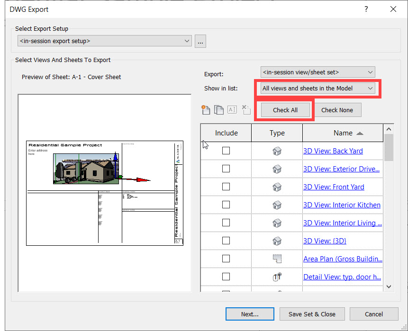Click the Type column header
This screenshot has width=408, height=331.
277,133
